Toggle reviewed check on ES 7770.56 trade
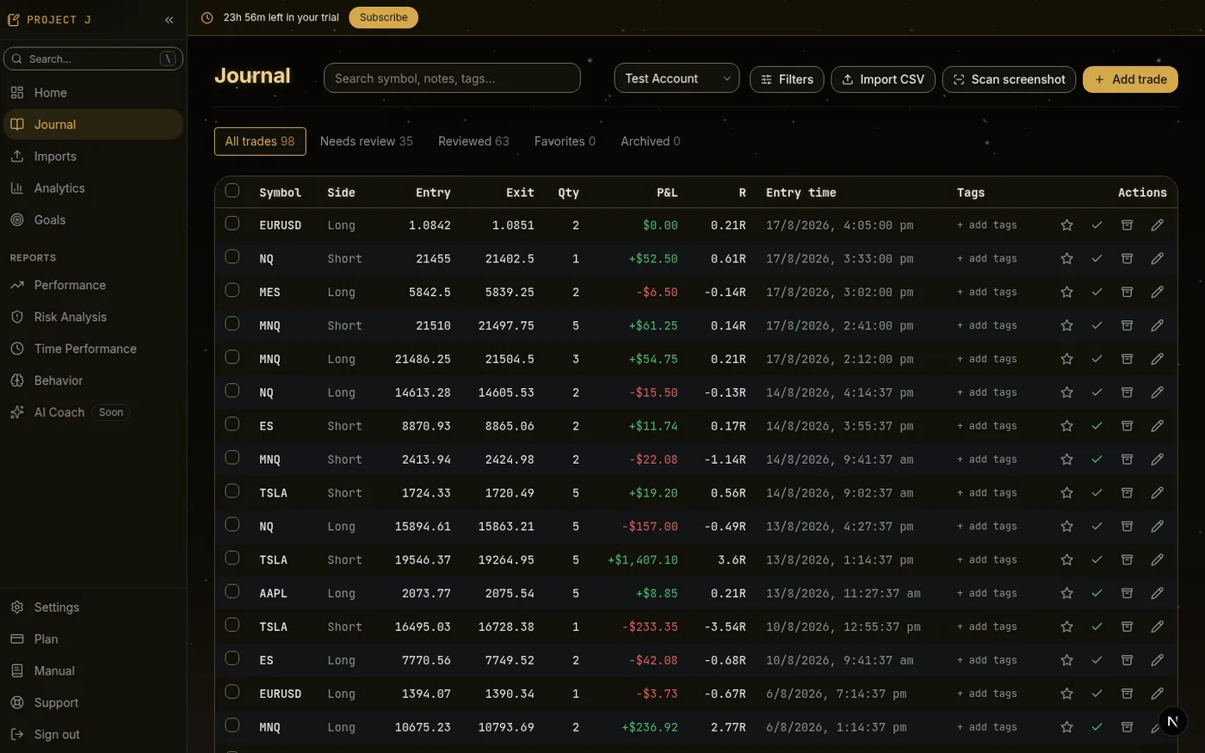Image resolution: width=1205 pixels, height=753 pixels. [1097, 662]
